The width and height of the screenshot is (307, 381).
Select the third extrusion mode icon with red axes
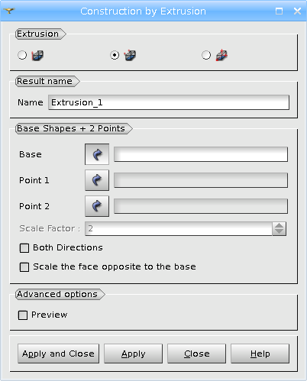[221, 55]
